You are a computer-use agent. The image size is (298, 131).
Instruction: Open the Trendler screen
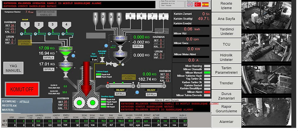(226, 83)
